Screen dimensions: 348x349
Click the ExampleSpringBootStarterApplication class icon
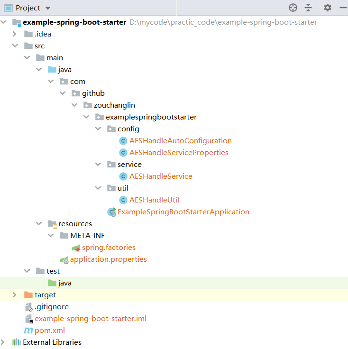111,212
